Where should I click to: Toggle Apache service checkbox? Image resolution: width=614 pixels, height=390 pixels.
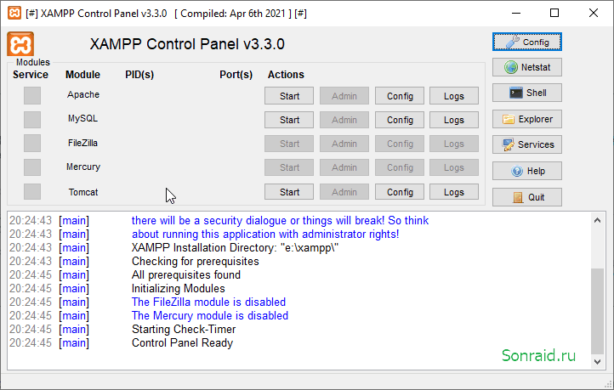[32, 95]
